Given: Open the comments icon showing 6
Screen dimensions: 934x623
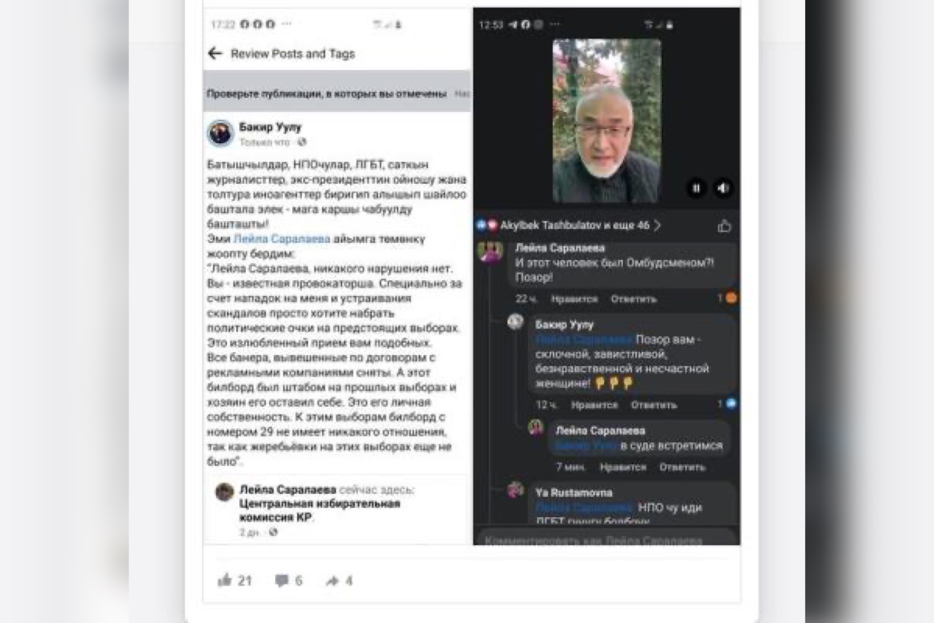Looking at the screenshot, I should tap(281, 581).
